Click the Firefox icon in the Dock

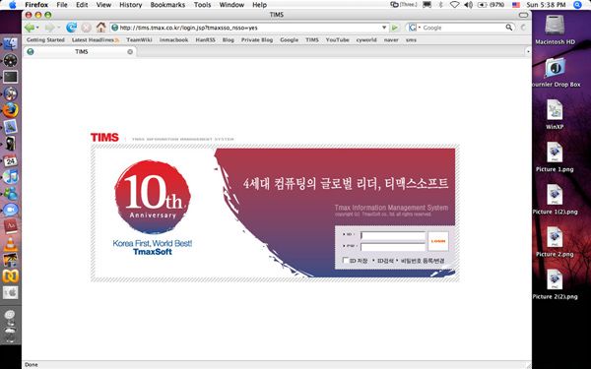[x=10, y=110]
